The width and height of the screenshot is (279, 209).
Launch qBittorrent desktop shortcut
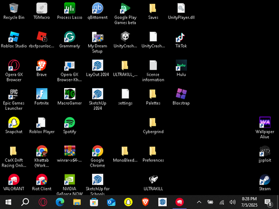click(x=98, y=8)
